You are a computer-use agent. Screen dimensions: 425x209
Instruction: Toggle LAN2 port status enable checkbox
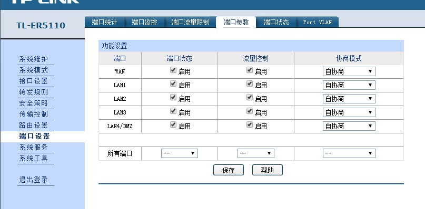(x=173, y=97)
